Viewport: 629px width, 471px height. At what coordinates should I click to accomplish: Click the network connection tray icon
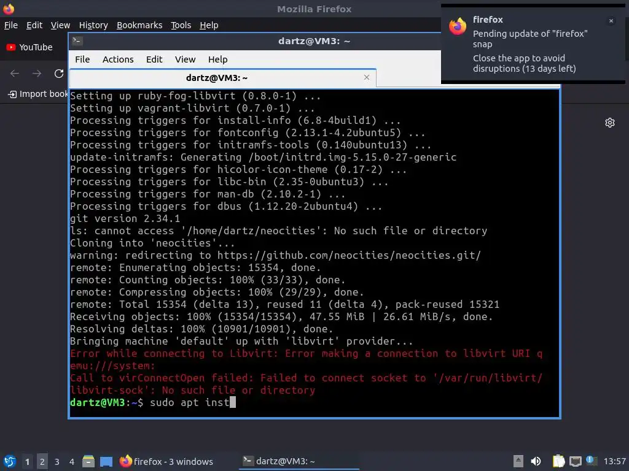tap(575, 461)
